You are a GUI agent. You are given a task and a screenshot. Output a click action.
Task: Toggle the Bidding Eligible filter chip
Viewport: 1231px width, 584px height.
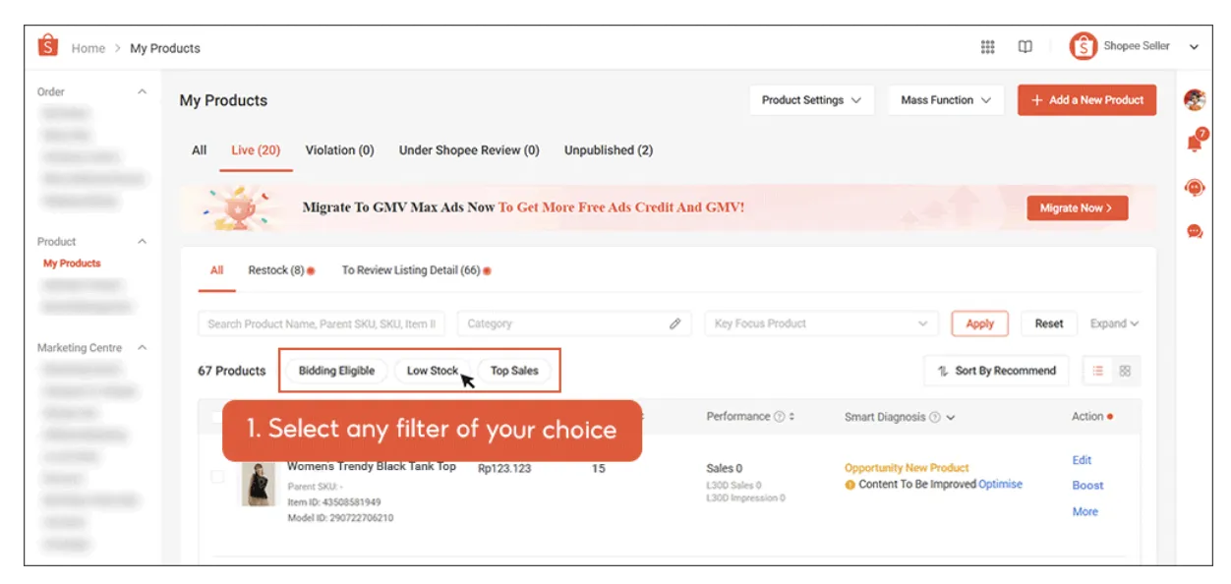tap(336, 371)
